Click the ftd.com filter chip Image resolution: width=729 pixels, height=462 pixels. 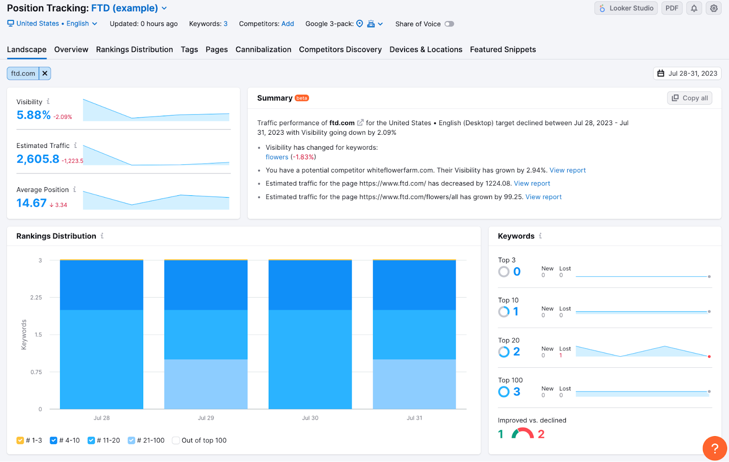pyautogui.click(x=23, y=73)
